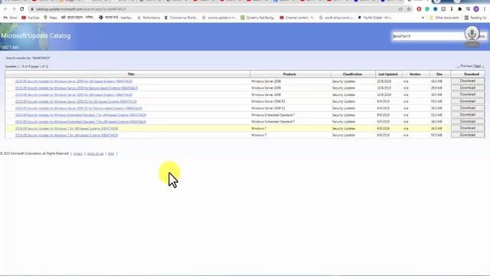Download the highlighted Windows 7 x86 update

(x=468, y=128)
